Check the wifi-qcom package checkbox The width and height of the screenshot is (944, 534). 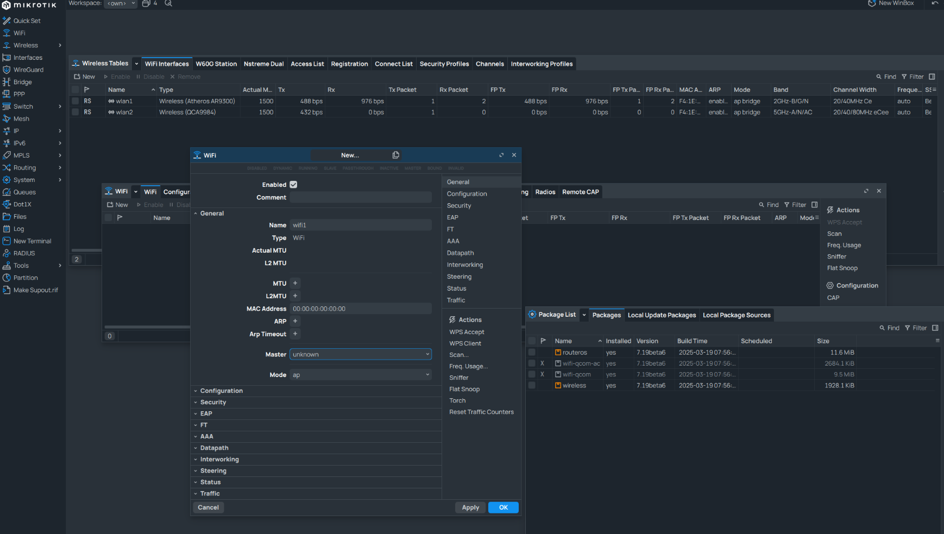532,374
